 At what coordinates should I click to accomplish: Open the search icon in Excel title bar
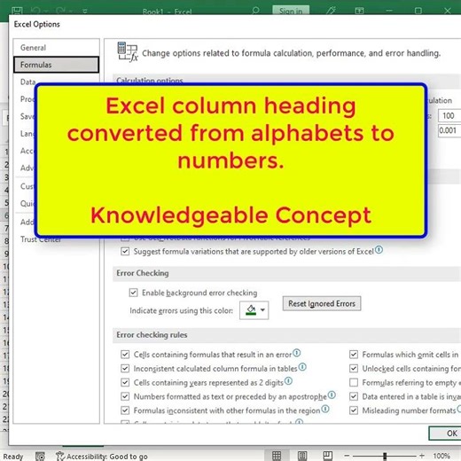[x=255, y=11]
